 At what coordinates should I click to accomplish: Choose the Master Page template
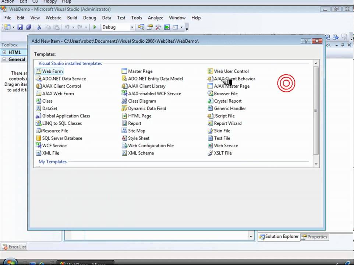[x=137, y=71]
